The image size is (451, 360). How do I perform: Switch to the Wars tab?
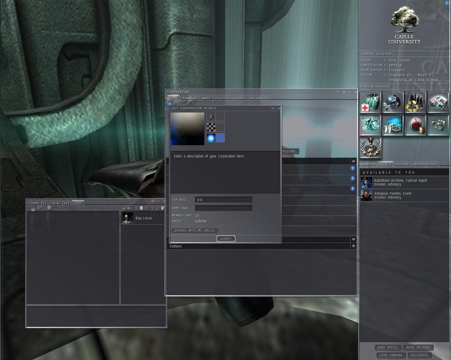206,98
